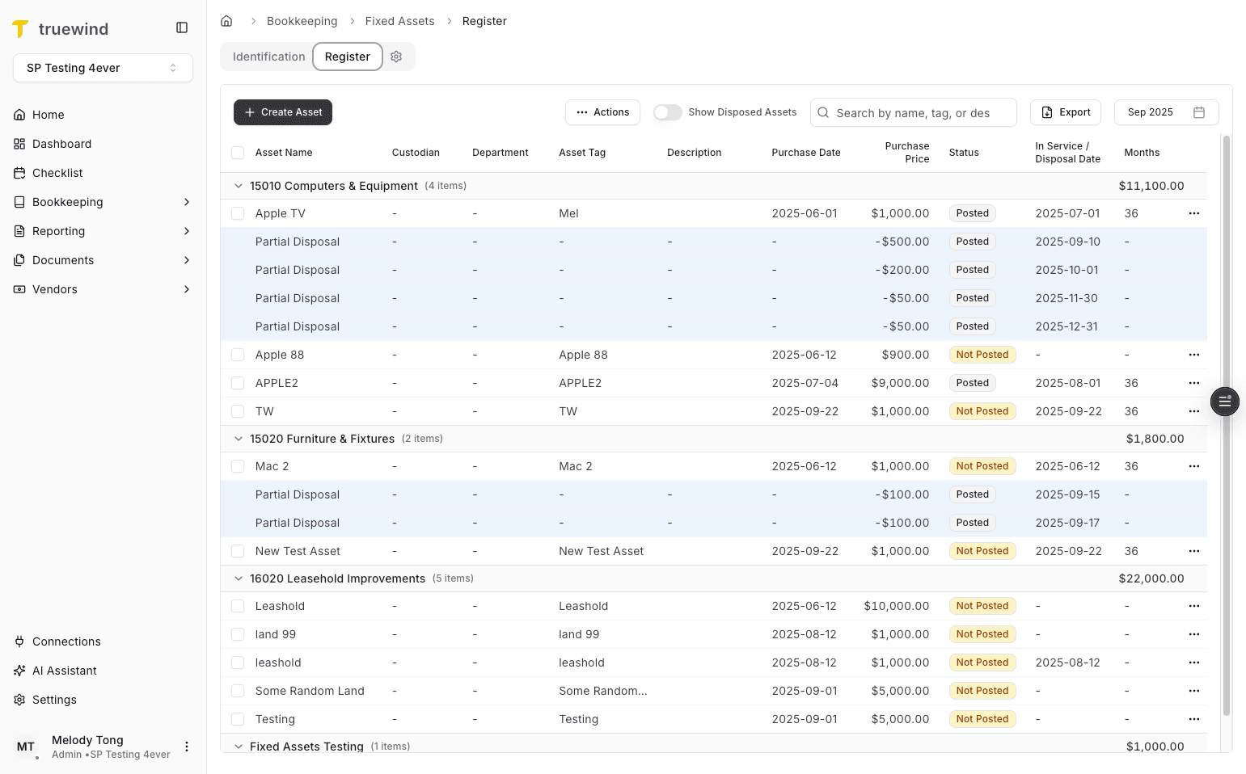Check the select-all checkbox in the table header
Screen dimensions: 1246x774
click(x=238, y=152)
